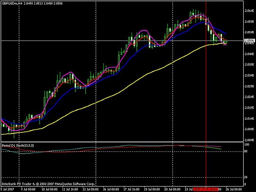The image size is (256, 192).
Task: Click the 2.0245 price axis label
Action: 249,97
